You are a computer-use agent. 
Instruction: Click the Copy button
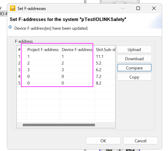tap(134, 77)
